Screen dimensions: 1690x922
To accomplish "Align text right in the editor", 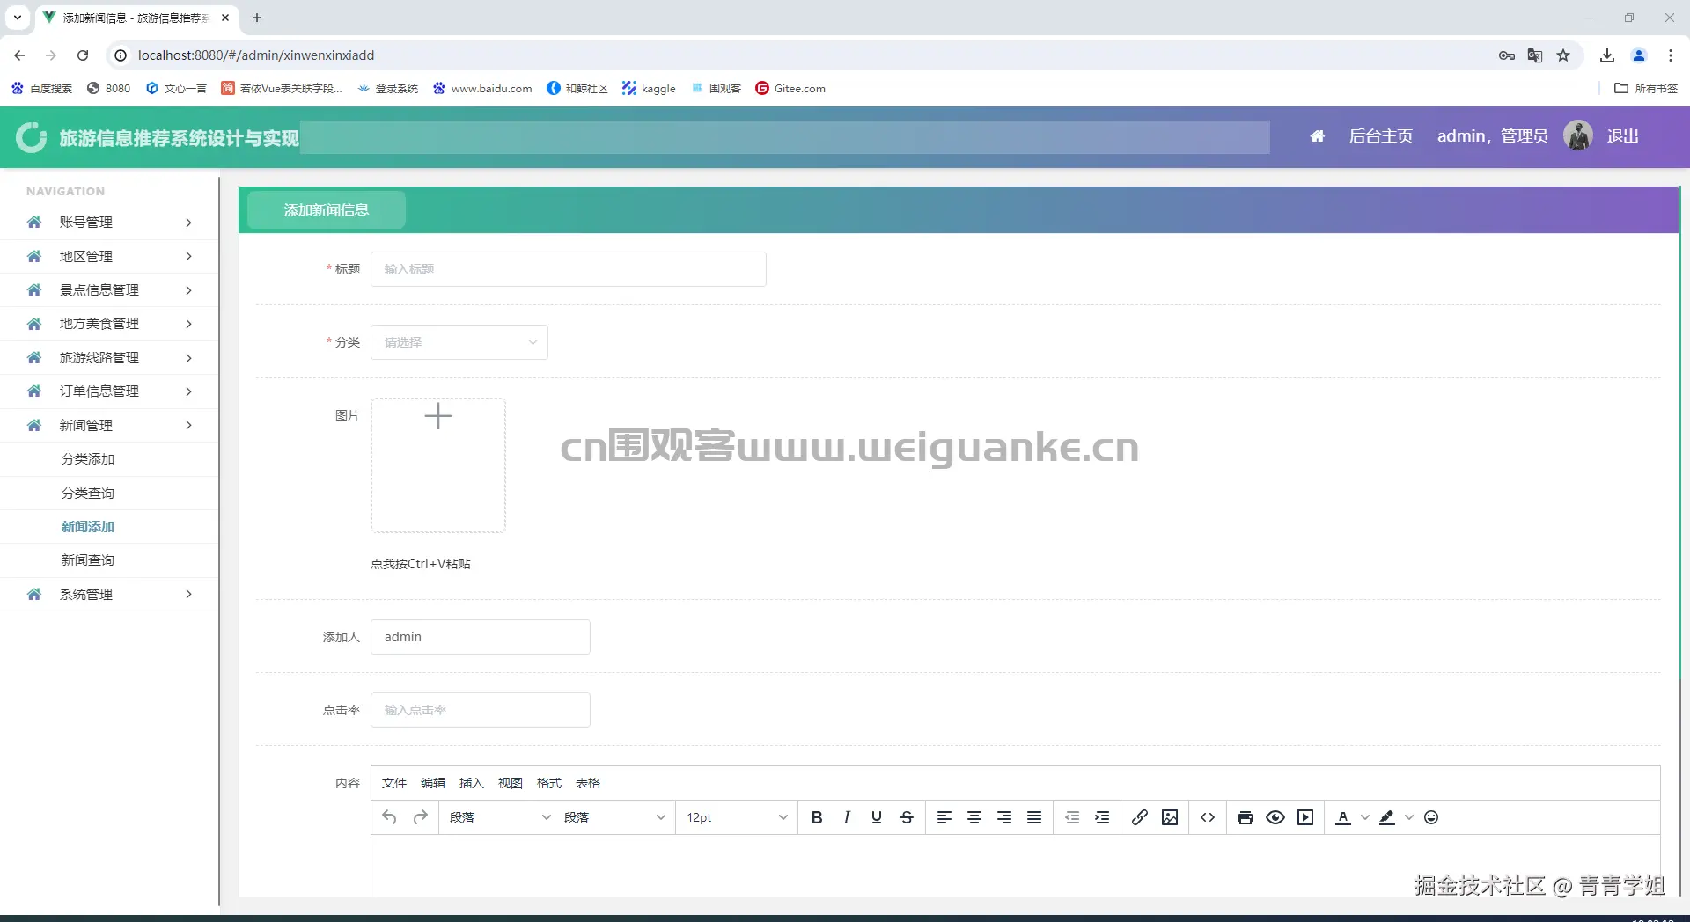I will [1004, 817].
